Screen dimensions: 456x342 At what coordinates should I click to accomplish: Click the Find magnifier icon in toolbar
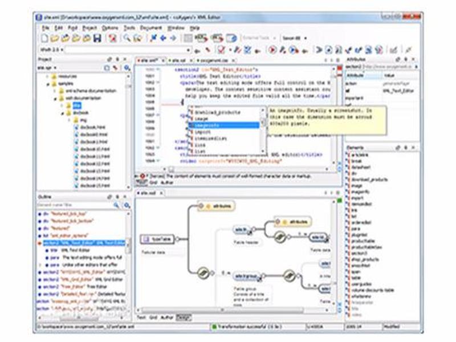pyautogui.click(x=127, y=38)
